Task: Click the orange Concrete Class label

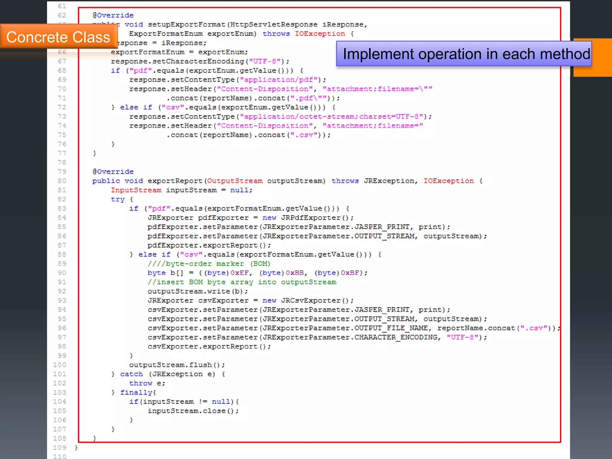Action: (x=59, y=37)
